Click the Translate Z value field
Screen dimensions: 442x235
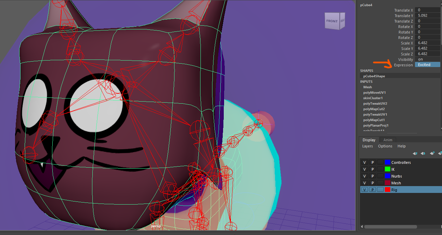point(428,21)
